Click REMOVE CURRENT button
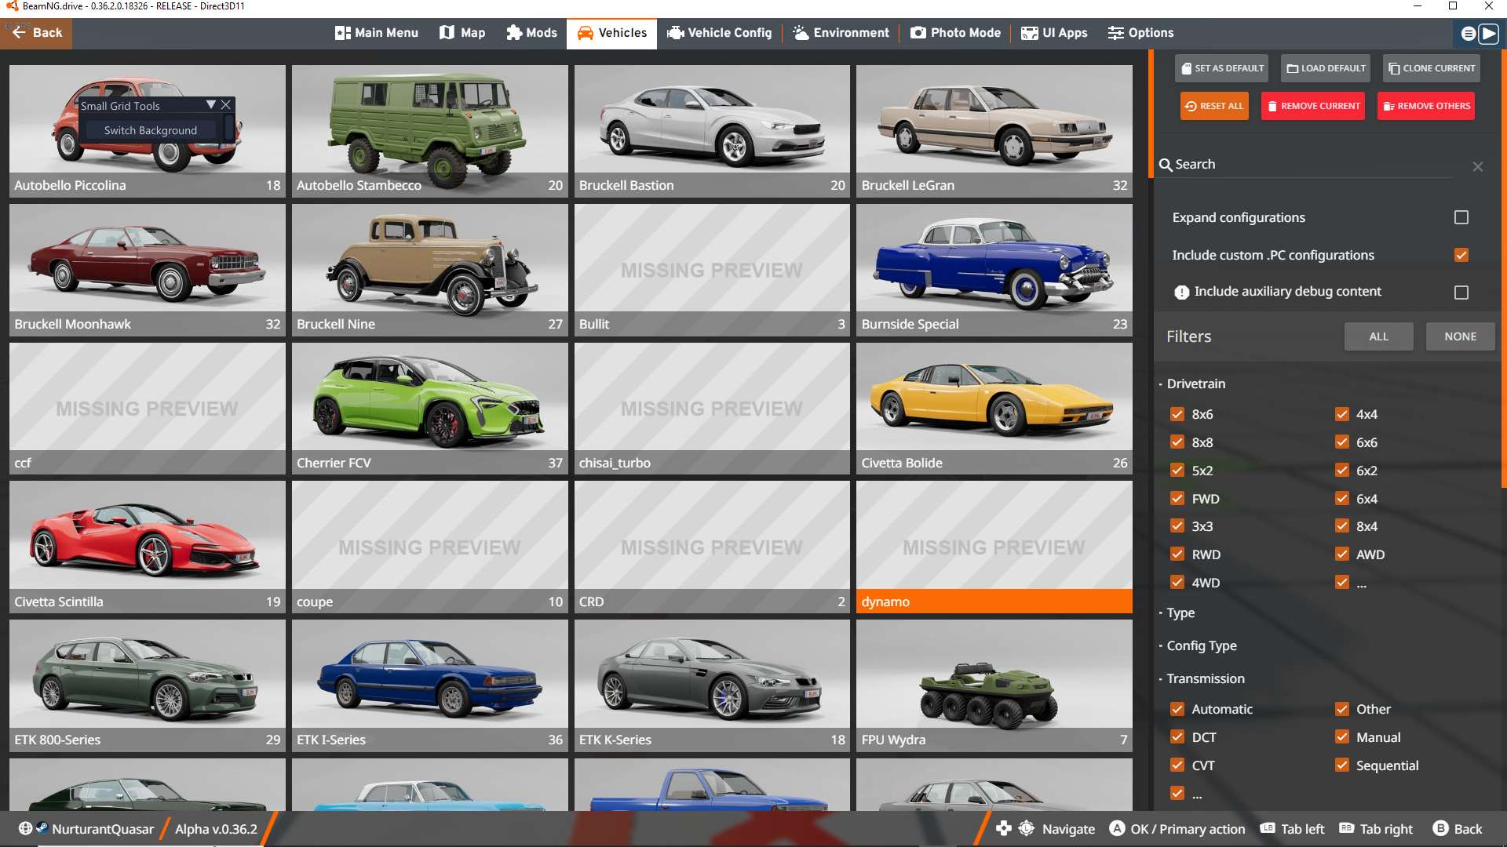Screen dimensions: 1507x847 click(1313, 106)
